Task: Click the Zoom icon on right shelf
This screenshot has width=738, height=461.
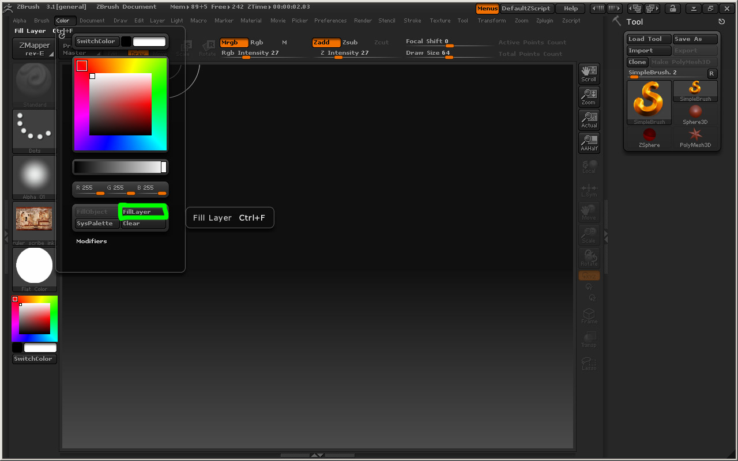Action: tap(589, 97)
